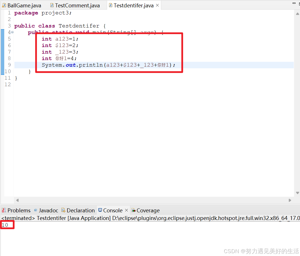Click the 'int 你好1=4;' line
The width and height of the screenshot is (300, 256).
(59, 58)
